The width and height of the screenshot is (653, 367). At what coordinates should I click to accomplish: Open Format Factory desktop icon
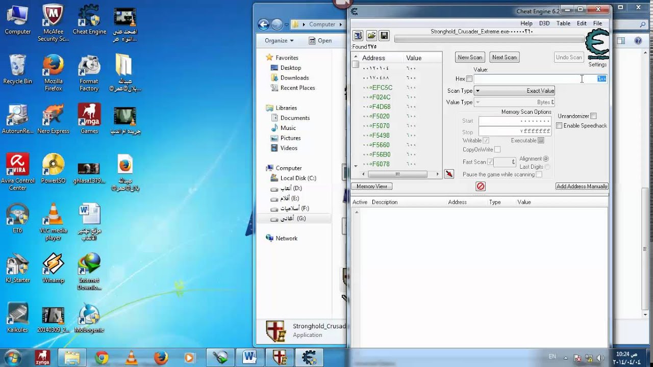tap(89, 73)
